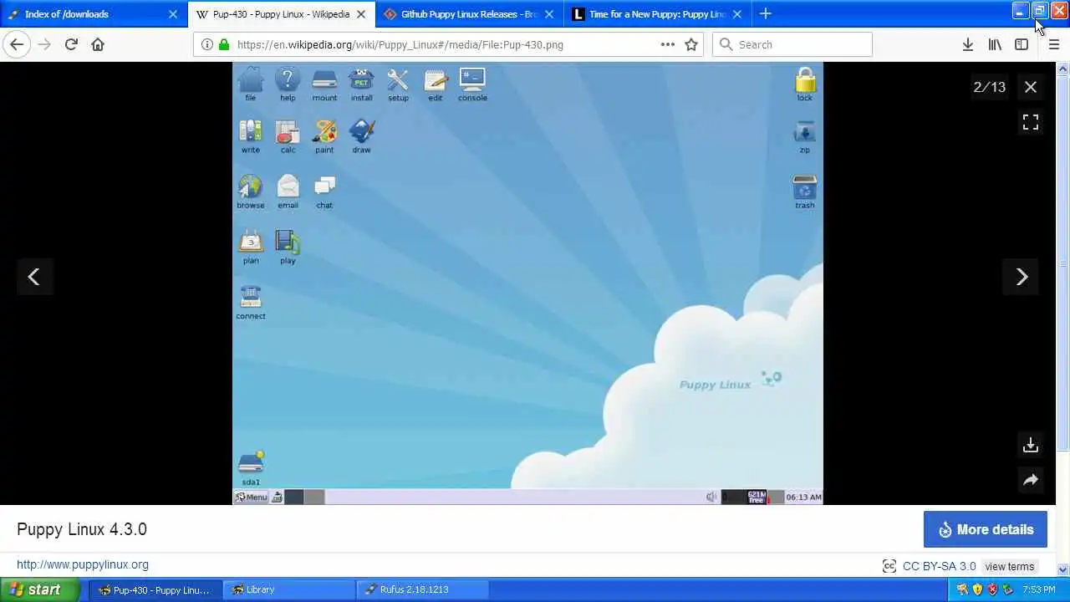This screenshot has width=1070, height=602.
Task: Open page actions three-dot menu in address bar
Action: pos(668,44)
